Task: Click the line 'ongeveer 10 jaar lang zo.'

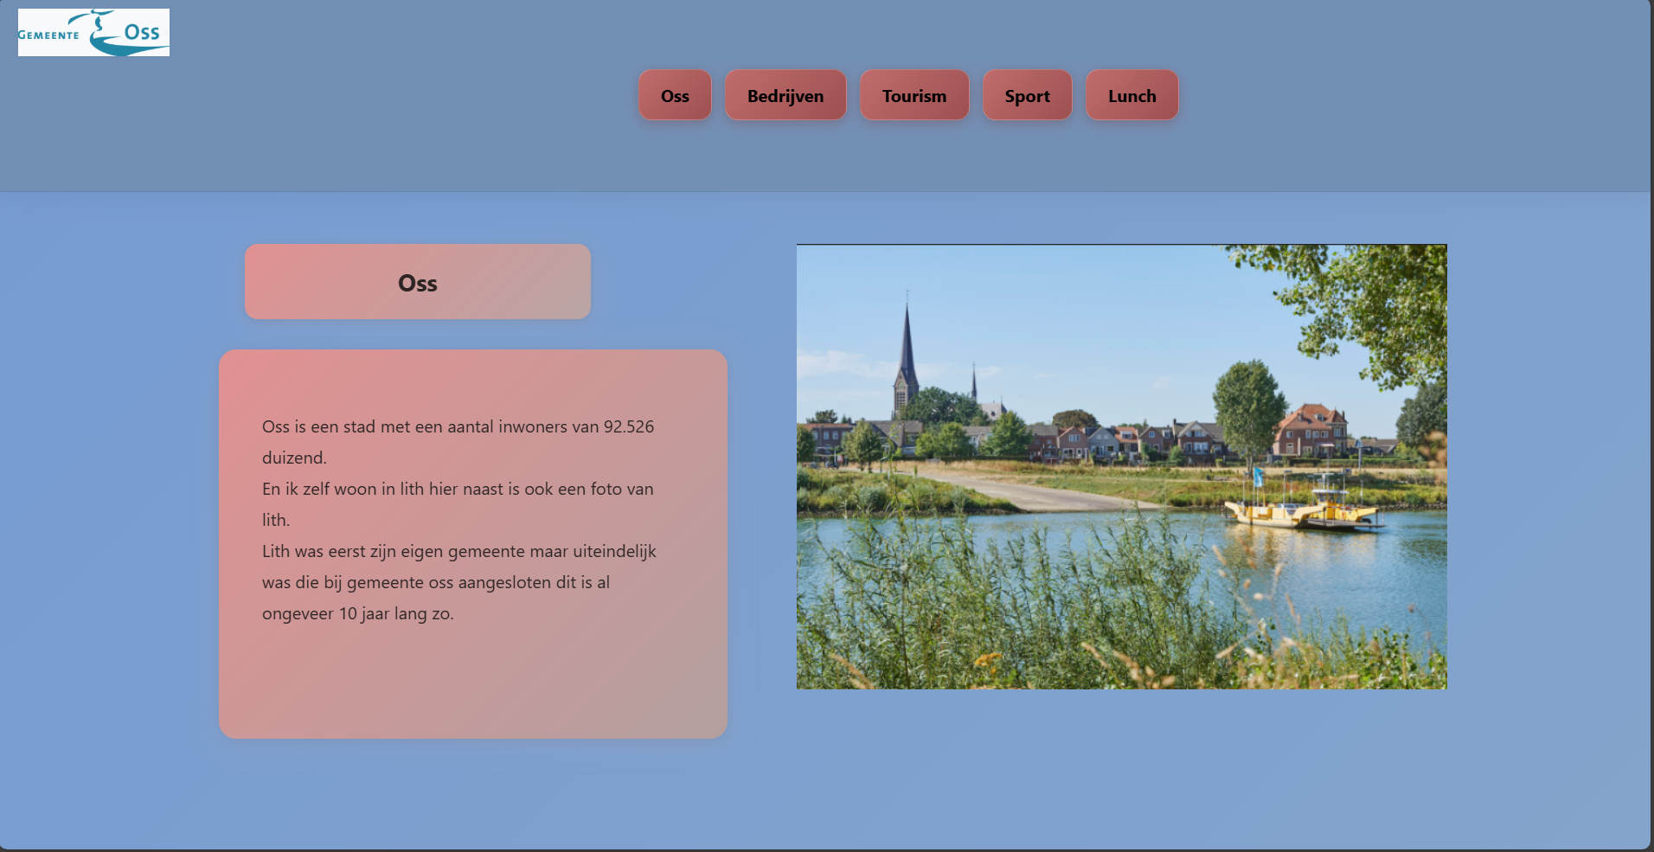Action: click(x=357, y=613)
